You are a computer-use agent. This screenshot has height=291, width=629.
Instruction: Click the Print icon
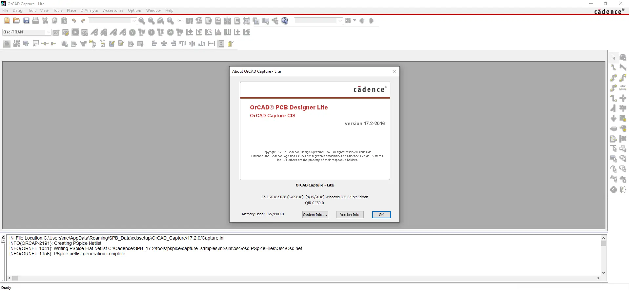(x=35, y=21)
